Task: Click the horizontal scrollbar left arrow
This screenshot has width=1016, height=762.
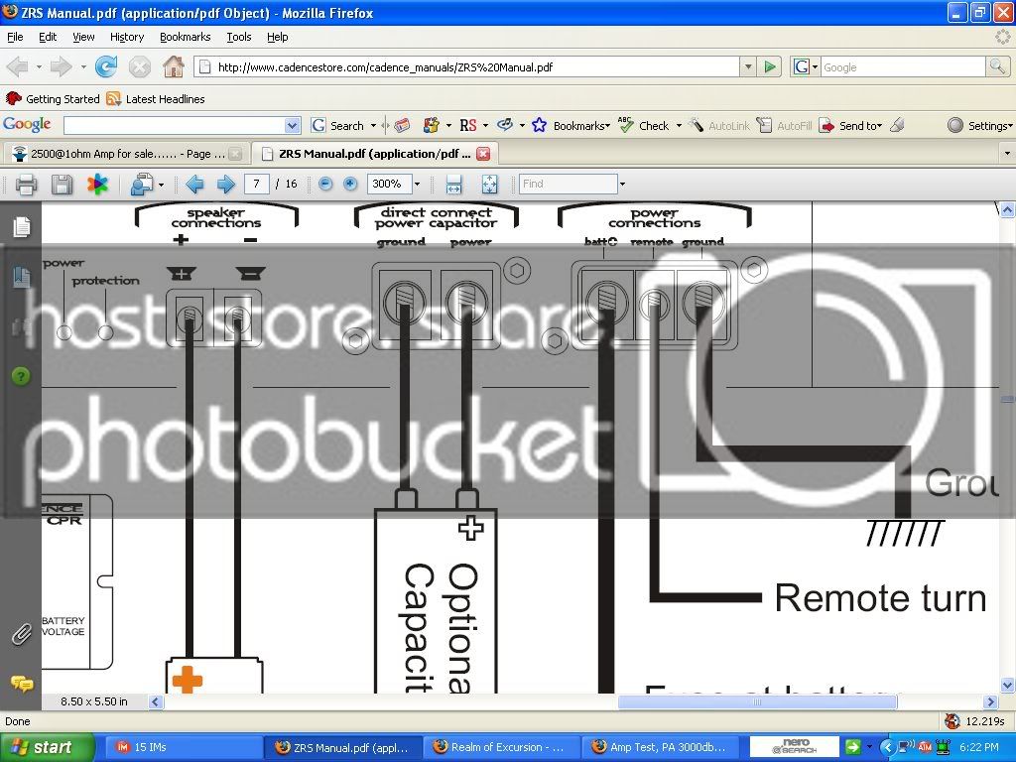Action: (x=156, y=701)
